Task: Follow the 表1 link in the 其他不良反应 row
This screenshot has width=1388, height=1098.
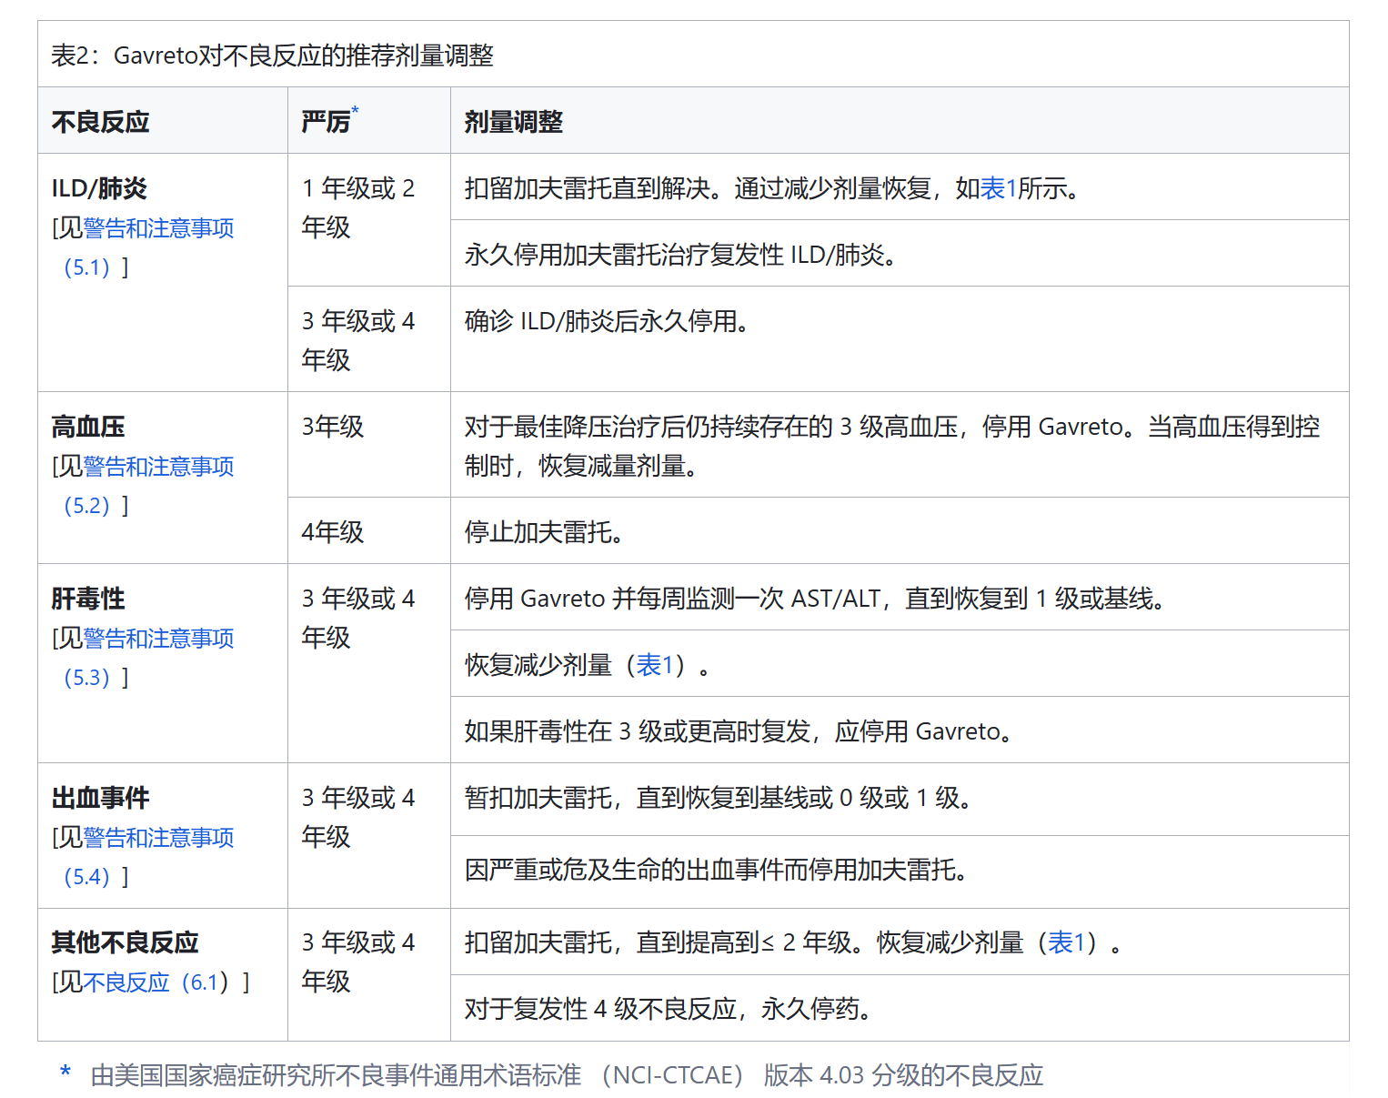Action: pos(1066,942)
